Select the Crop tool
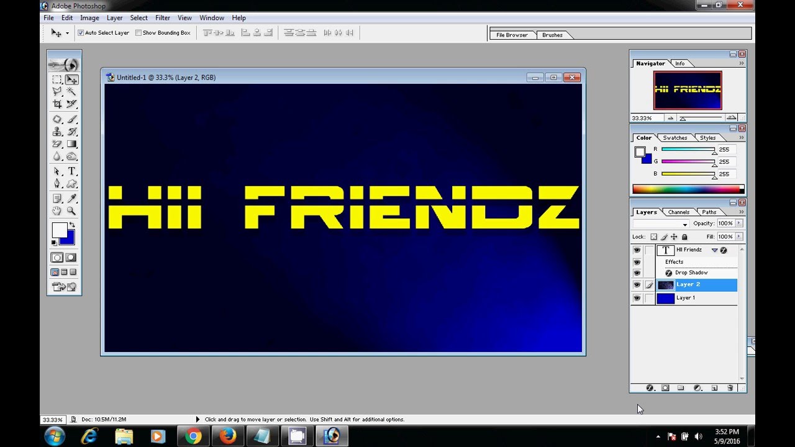 coord(57,104)
